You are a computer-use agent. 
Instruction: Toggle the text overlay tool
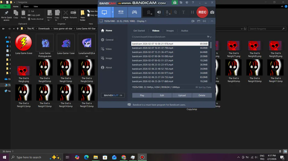point(183,12)
